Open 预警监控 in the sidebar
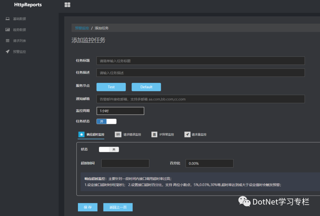 point(19,52)
